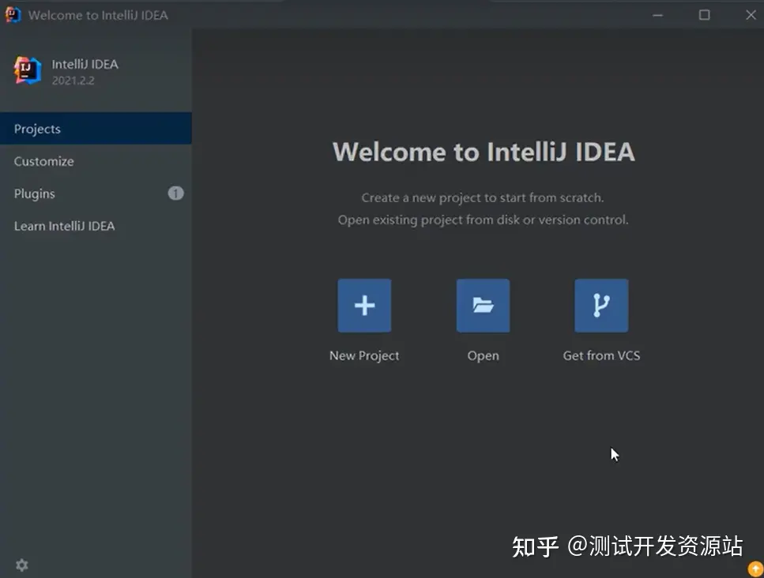The image size is (764, 578).
Task: Click the Welcome to IntelliJ IDEA heading
Action: click(x=484, y=152)
